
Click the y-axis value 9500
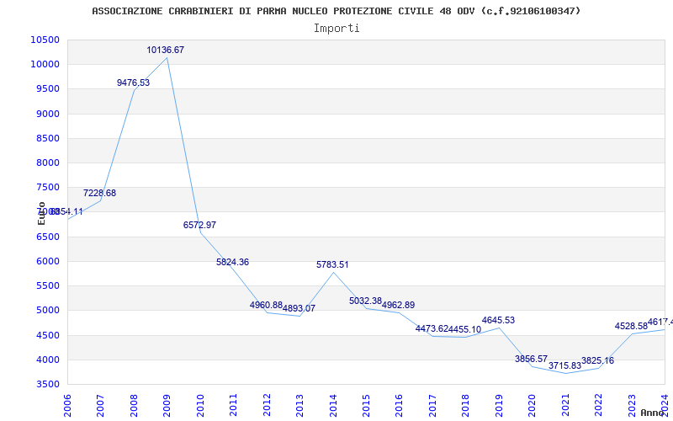coord(47,89)
